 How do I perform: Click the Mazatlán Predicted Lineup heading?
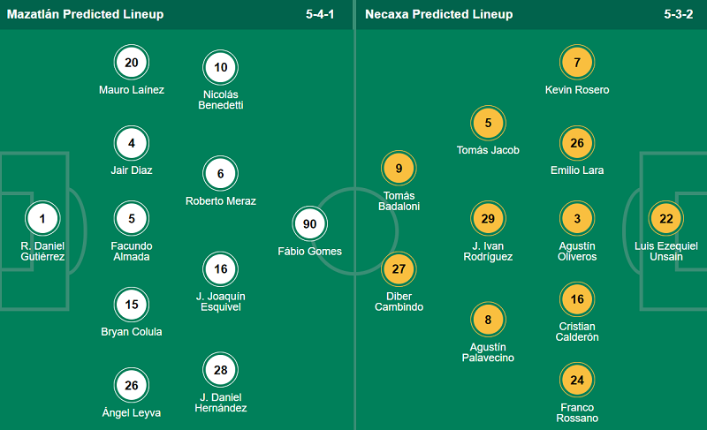point(85,14)
